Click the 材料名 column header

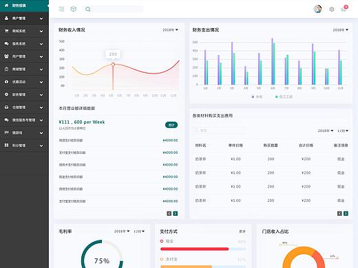[200, 145]
